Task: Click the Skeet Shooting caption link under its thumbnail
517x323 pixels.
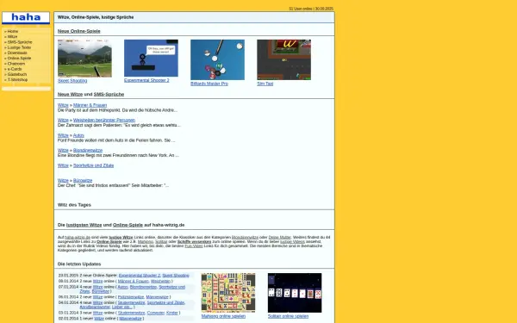Action: (x=72, y=81)
